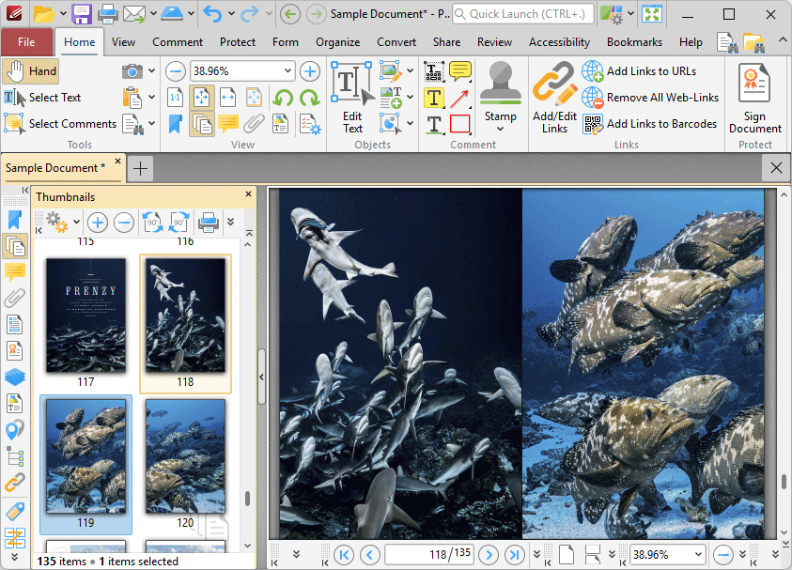Switch to the Organize ribbon tab
792x570 pixels.
pos(337,42)
